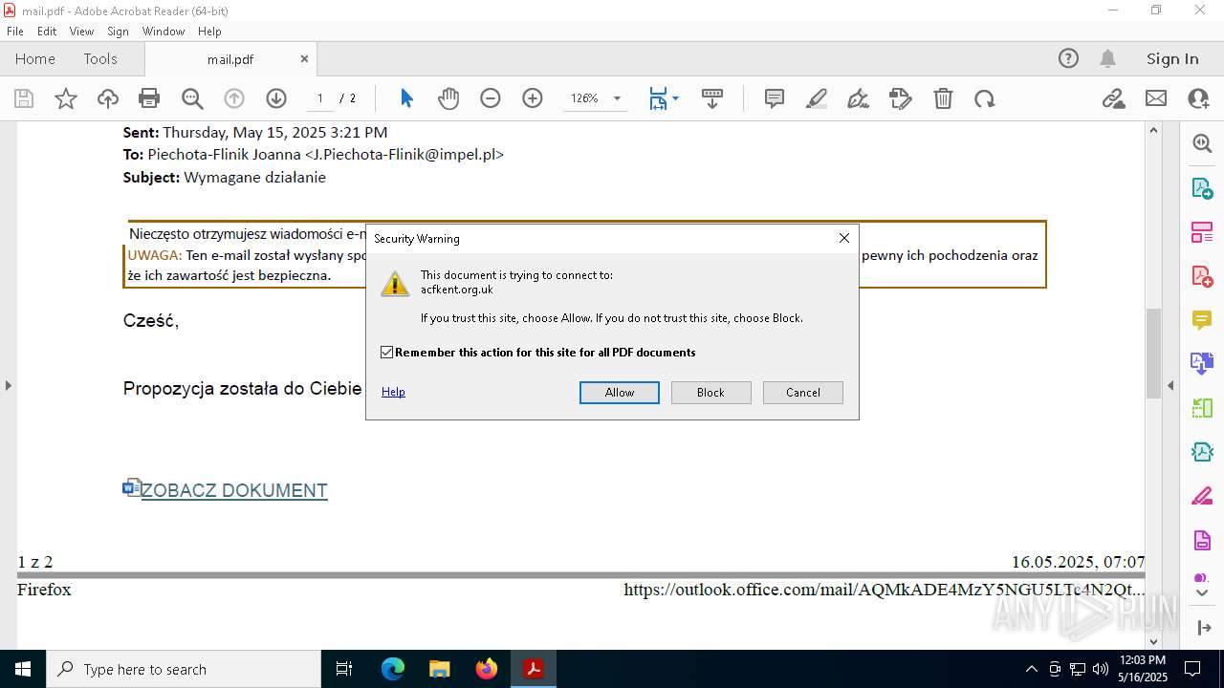Switch to the Tools tab
Viewport: 1224px width, 688px height.
point(100,58)
